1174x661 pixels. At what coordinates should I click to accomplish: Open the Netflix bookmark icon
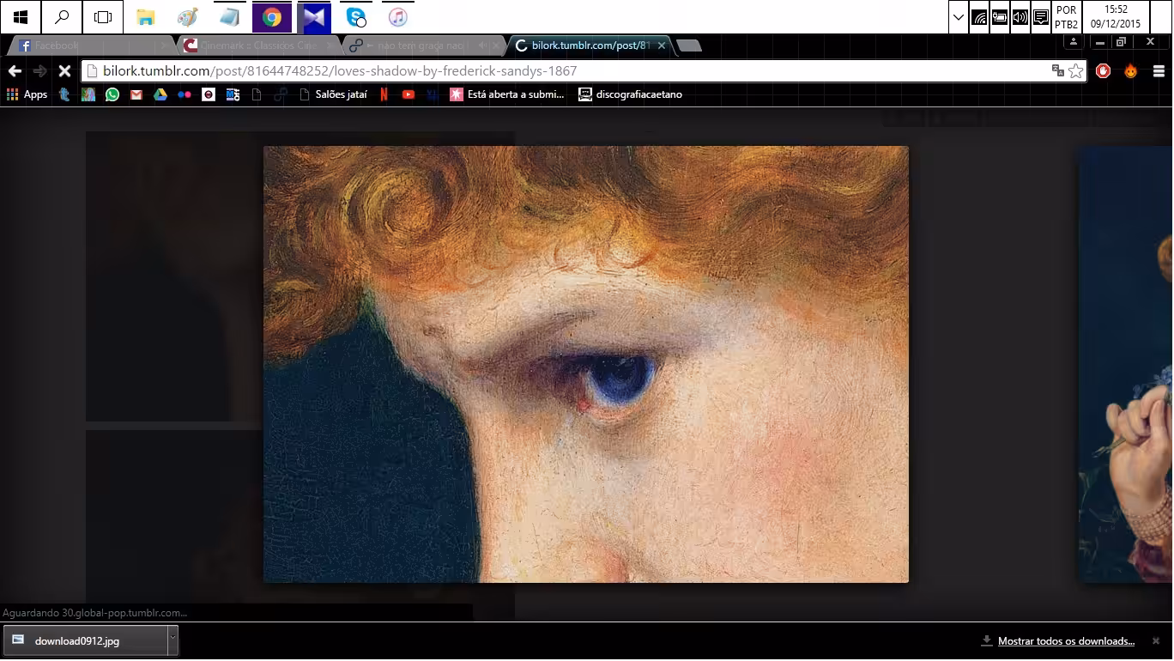[384, 94]
